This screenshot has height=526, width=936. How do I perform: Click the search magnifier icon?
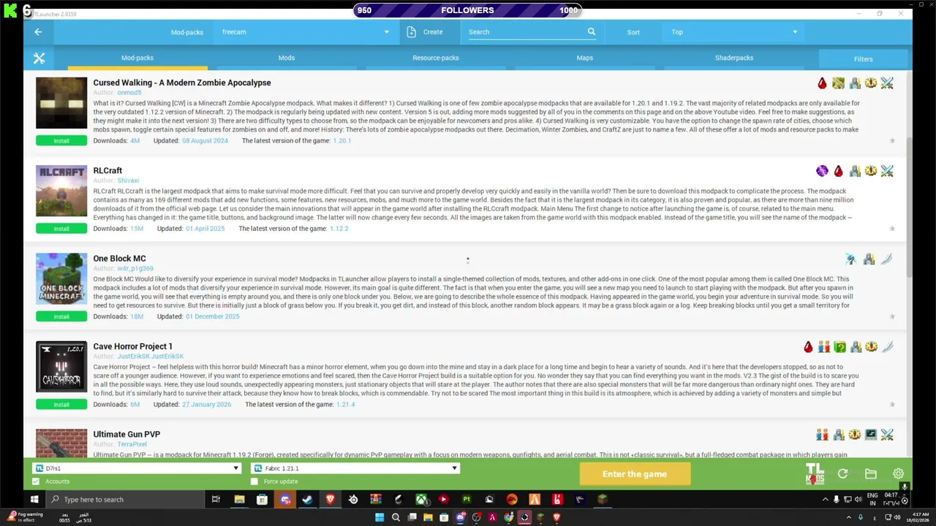coord(592,31)
